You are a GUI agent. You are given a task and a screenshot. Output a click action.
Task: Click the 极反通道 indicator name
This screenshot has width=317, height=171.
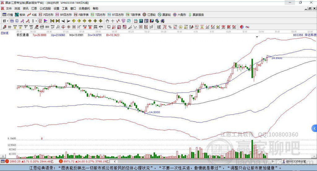[x=23, y=35]
